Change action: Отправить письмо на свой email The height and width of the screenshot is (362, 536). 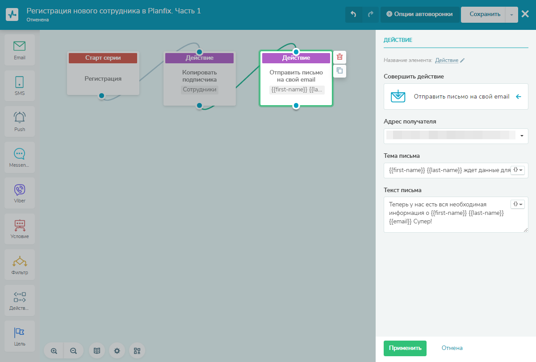456,96
